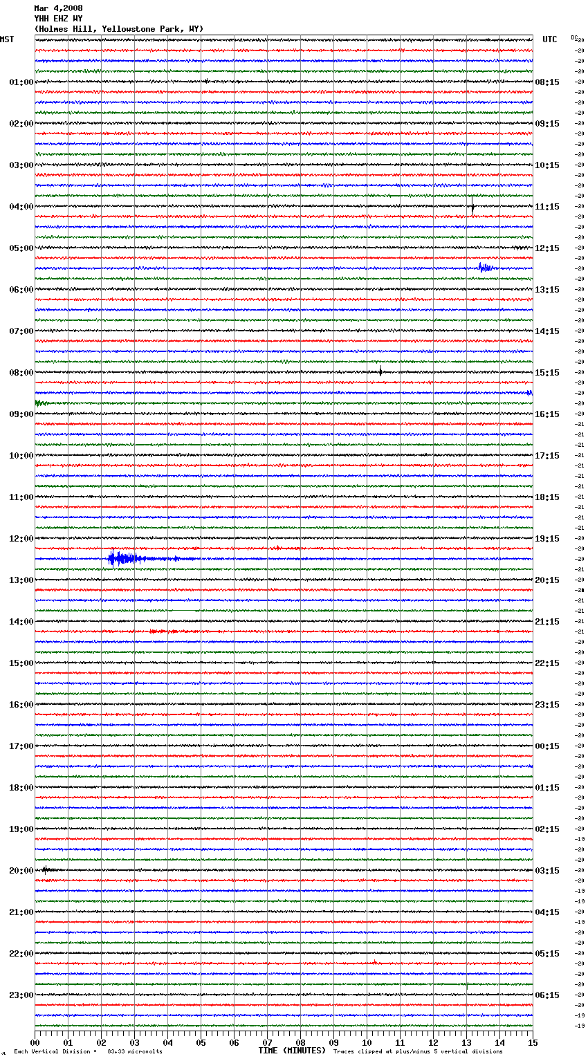Click the '10' minute tick label
588x1061 pixels.
click(367, 1042)
